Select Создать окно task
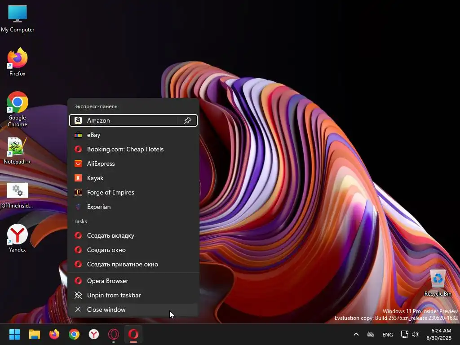 coord(133,250)
